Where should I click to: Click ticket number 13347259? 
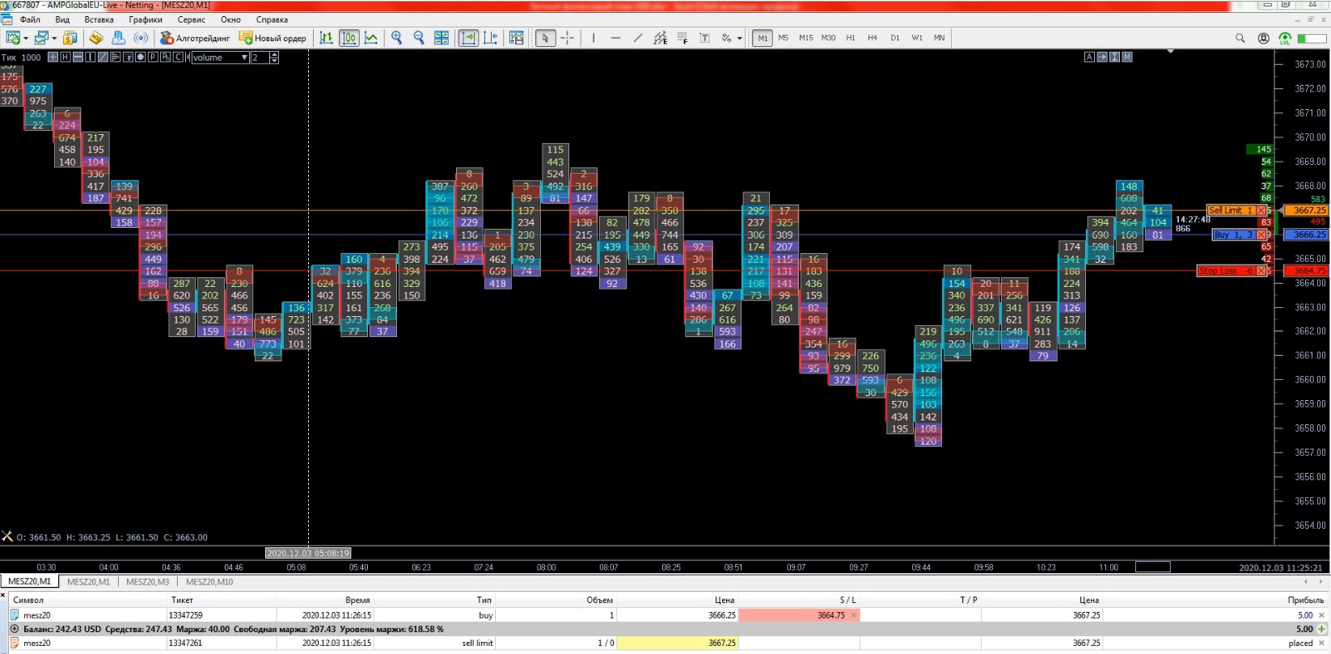pyautogui.click(x=185, y=615)
